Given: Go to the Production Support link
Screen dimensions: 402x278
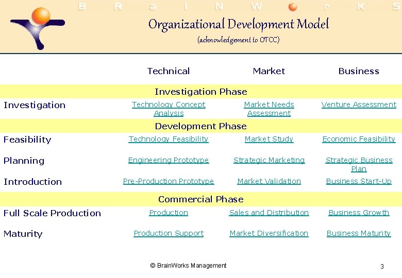Looking at the screenshot, I should (169, 233).
